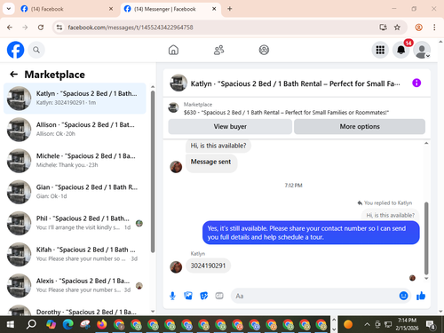Click the install app icon in address bar
Viewport: 444px width, 333px height.
coord(383,28)
